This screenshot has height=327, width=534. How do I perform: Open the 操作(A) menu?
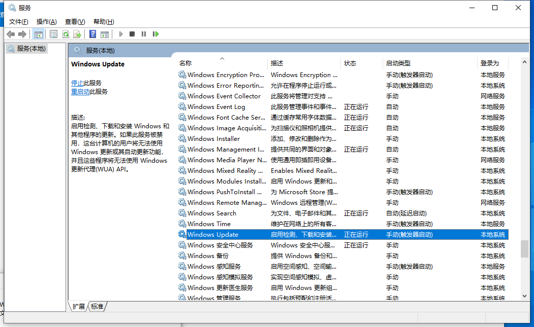point(46,21)
